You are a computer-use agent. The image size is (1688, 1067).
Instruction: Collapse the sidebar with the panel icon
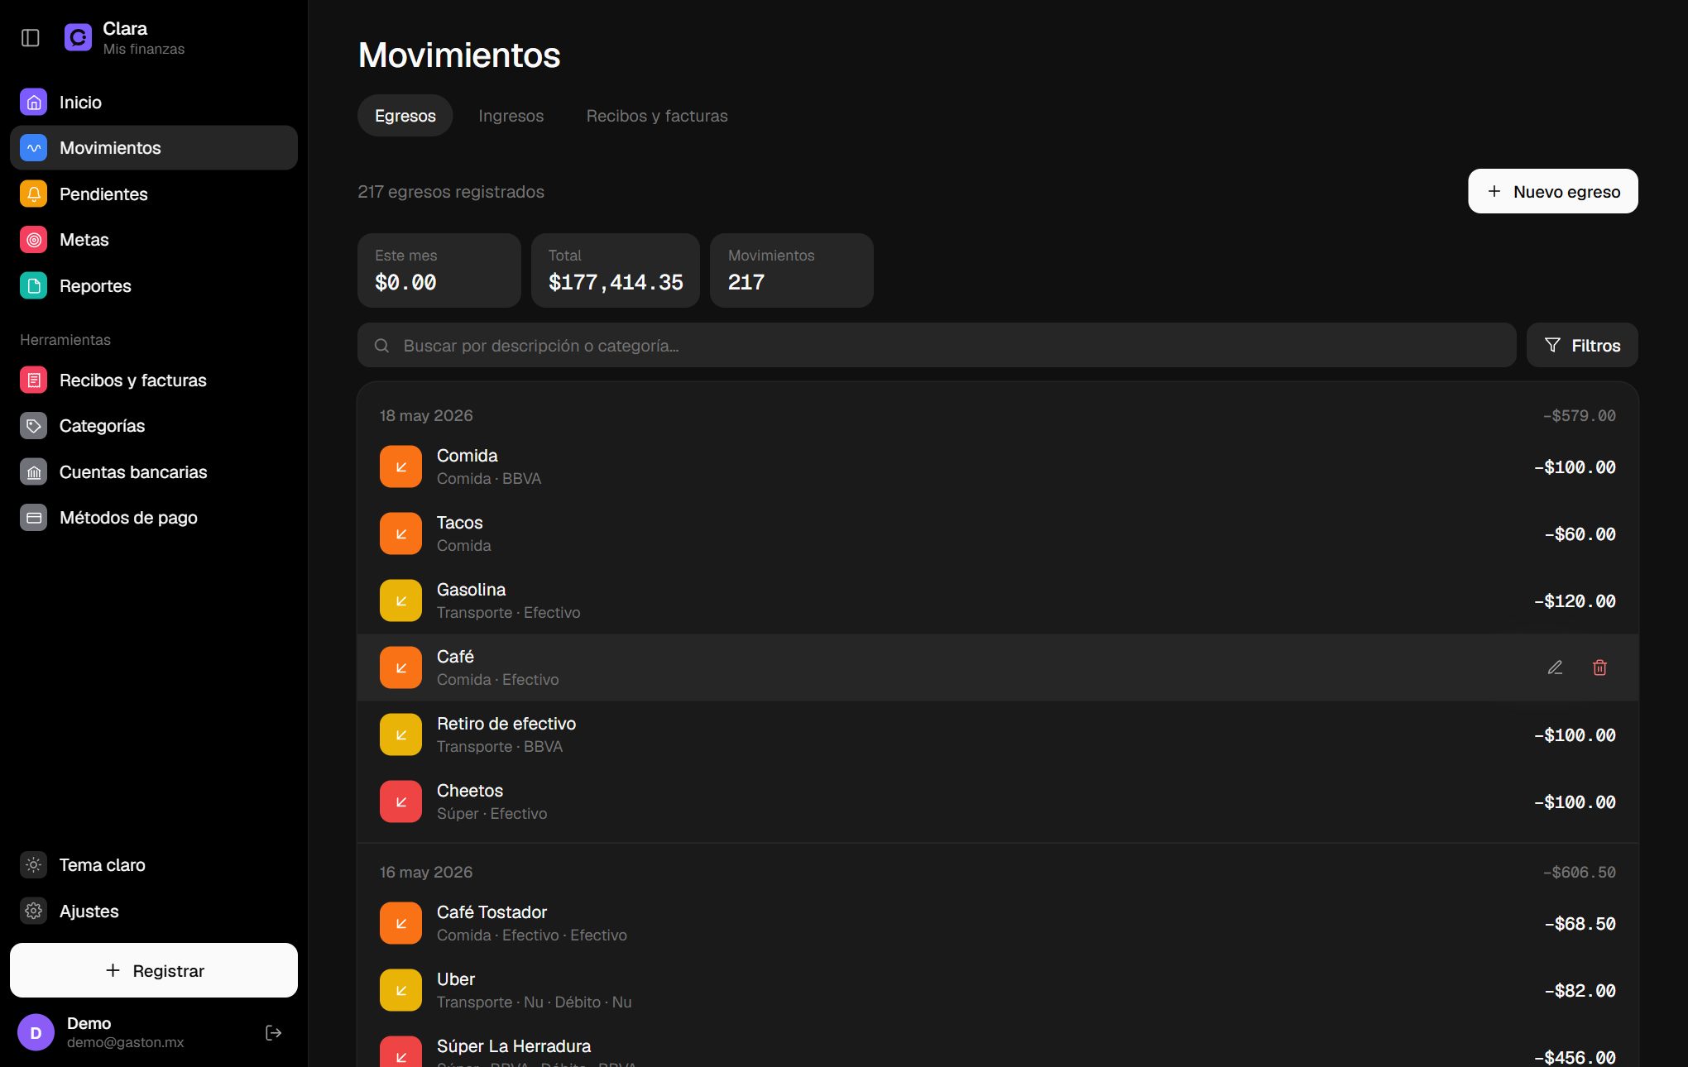click(31, 38)
